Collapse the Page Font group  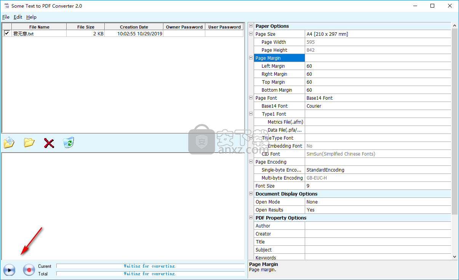pos(251,98)
